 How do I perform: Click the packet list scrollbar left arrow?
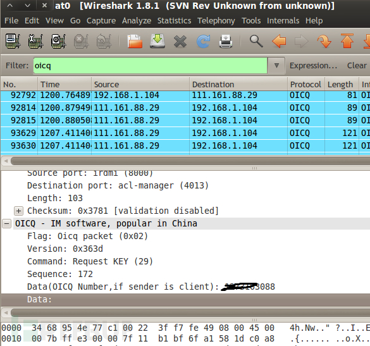pyautogui.click(x=6, y=161)
